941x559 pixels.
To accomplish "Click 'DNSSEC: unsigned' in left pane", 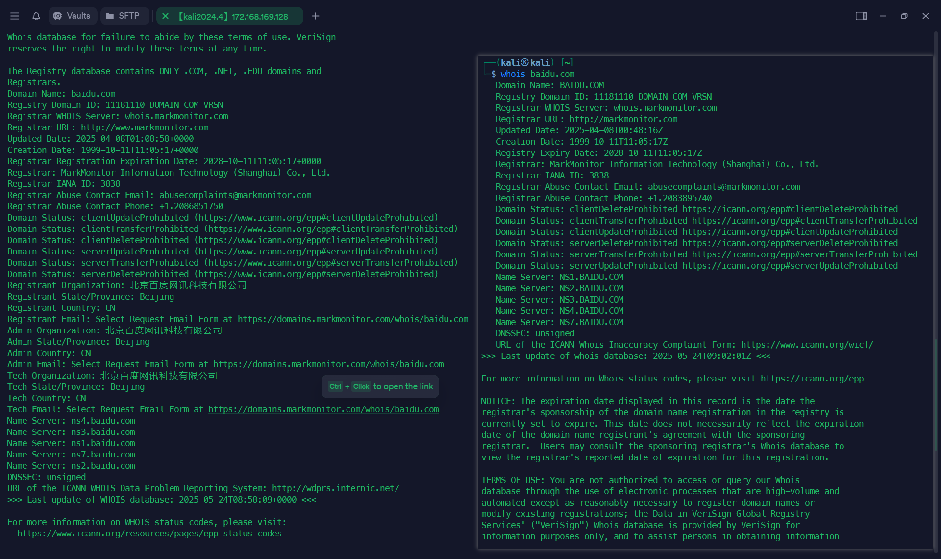I will (47, 477).
